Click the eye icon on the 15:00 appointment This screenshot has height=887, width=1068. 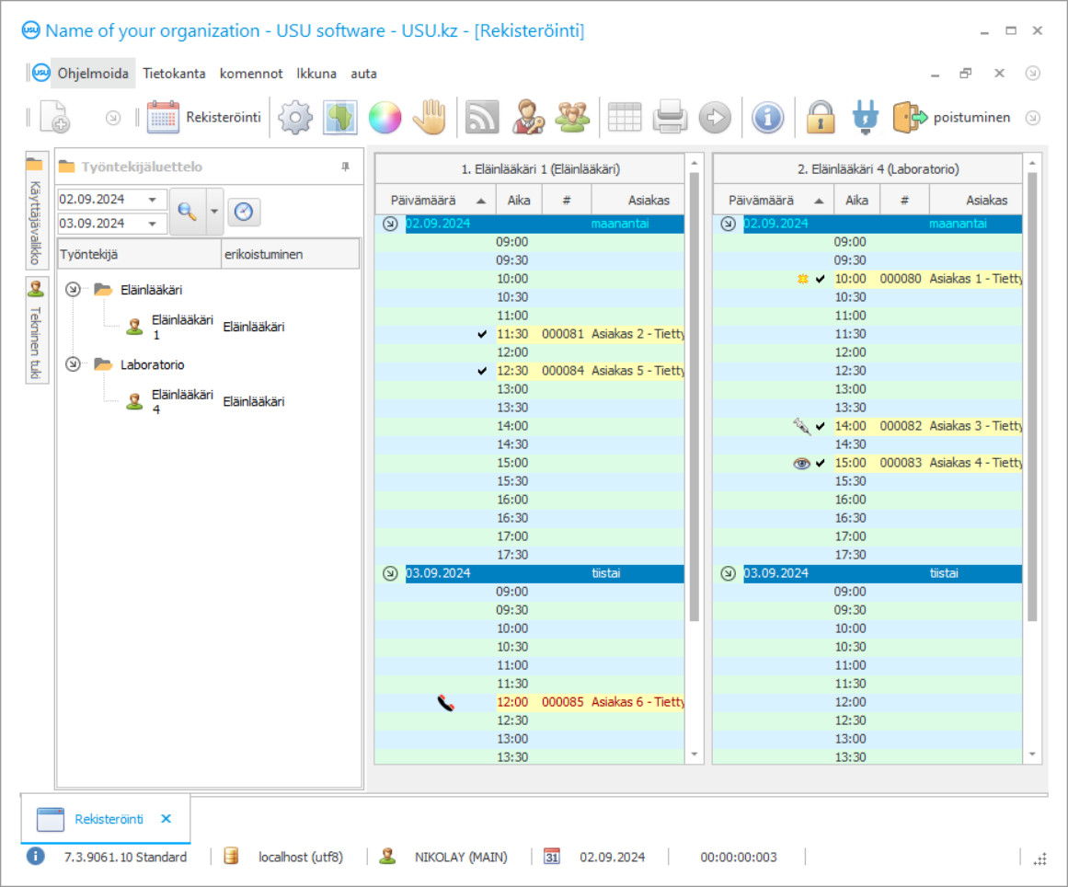click(x=801, y=463)
